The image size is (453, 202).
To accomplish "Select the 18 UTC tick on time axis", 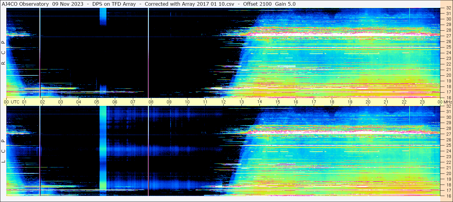I will [x=332, y=102].
